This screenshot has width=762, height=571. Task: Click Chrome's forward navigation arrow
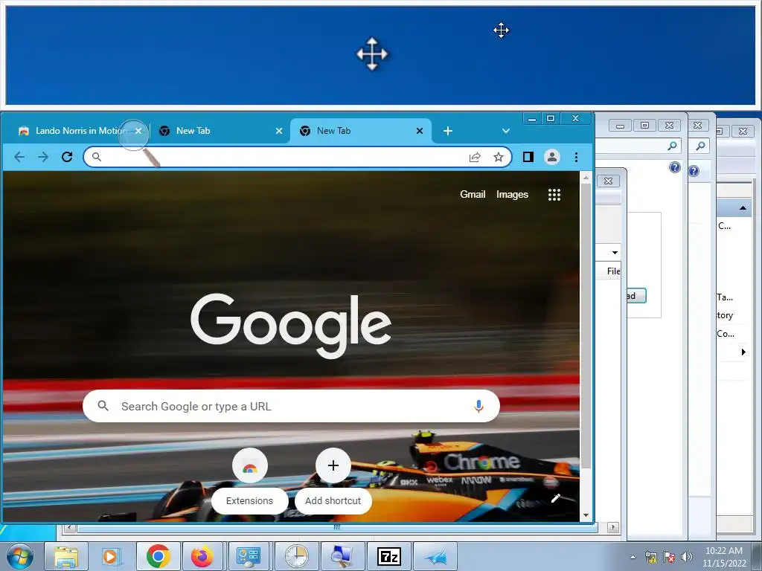click(x=43, y=157)
